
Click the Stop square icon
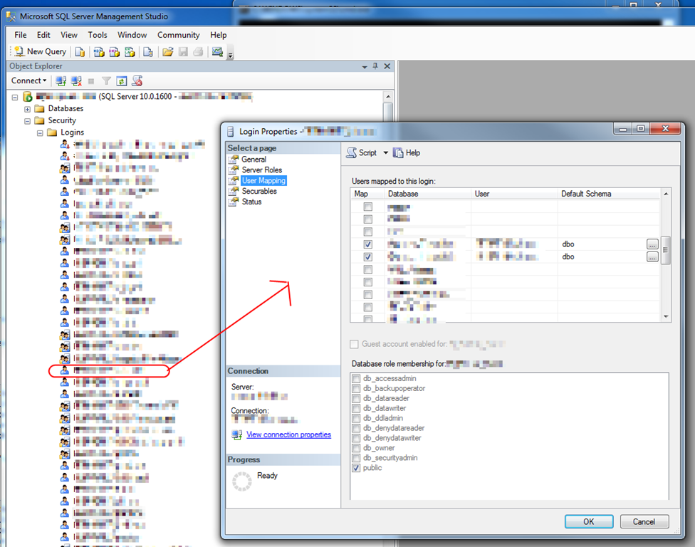91,81
